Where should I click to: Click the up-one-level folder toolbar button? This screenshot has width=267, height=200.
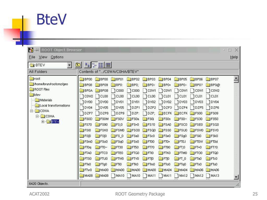point(78,65)
